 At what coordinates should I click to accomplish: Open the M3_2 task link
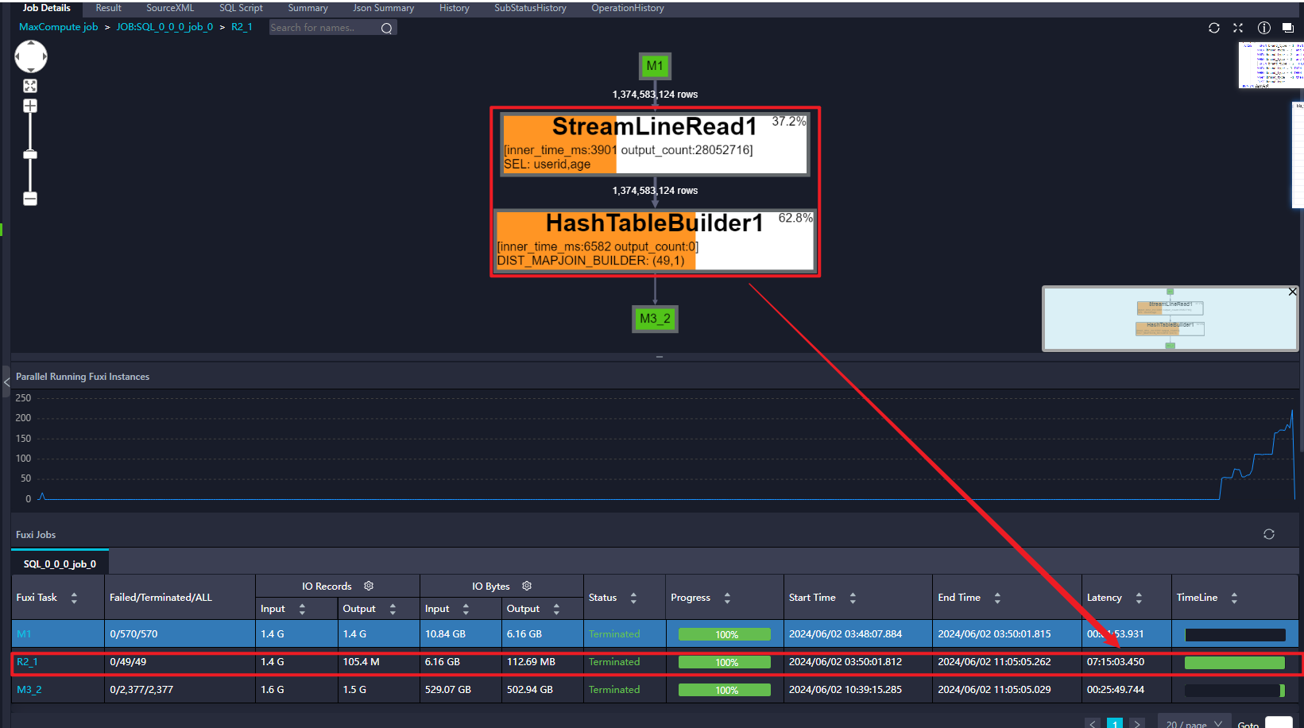[29, 690]
